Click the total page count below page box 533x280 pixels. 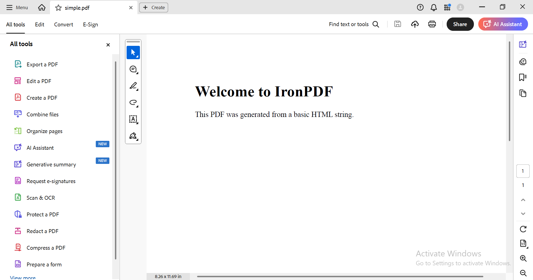pyautogui.click(x=523, y=185)
